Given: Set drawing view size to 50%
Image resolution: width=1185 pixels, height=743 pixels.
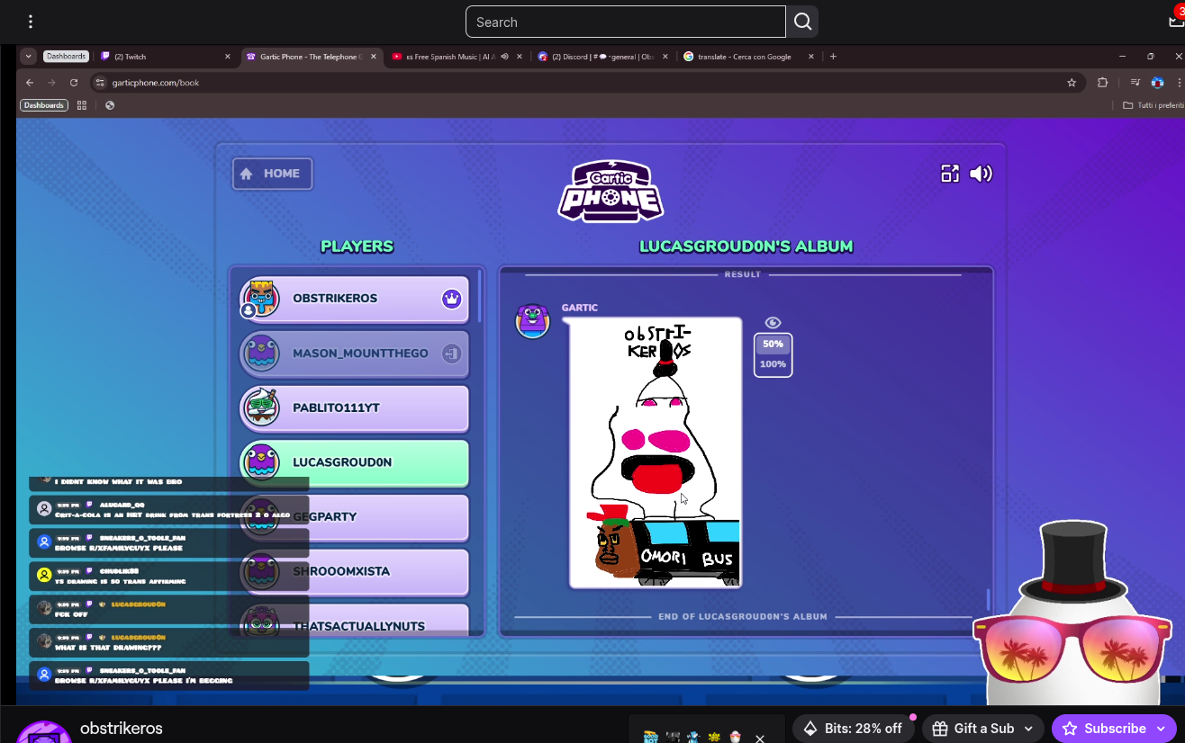Looking at the screenshot, I should click(773, 344).
